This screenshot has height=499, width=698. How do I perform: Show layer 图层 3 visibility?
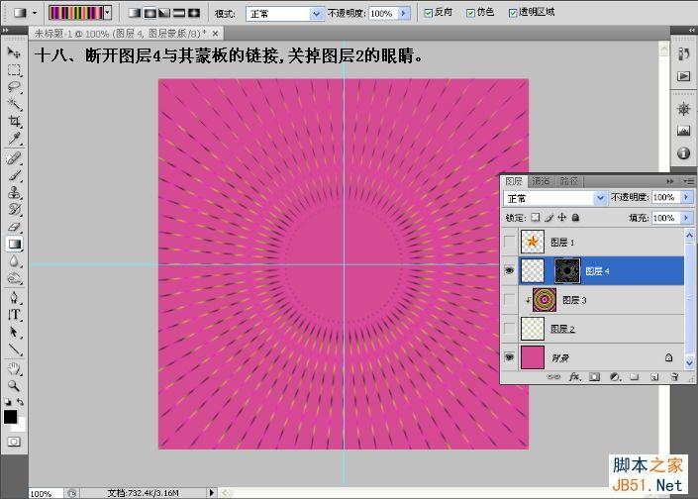[x=509, y=300]
